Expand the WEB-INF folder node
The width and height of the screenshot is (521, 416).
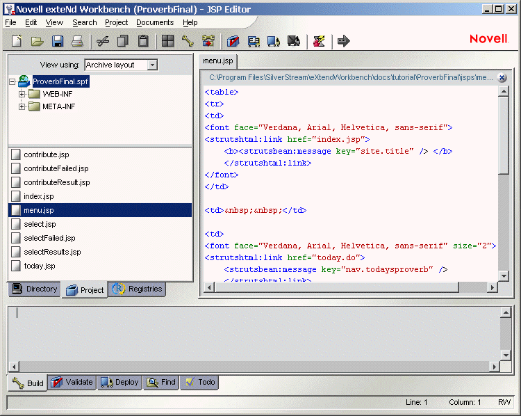click(x=22, y=94)
